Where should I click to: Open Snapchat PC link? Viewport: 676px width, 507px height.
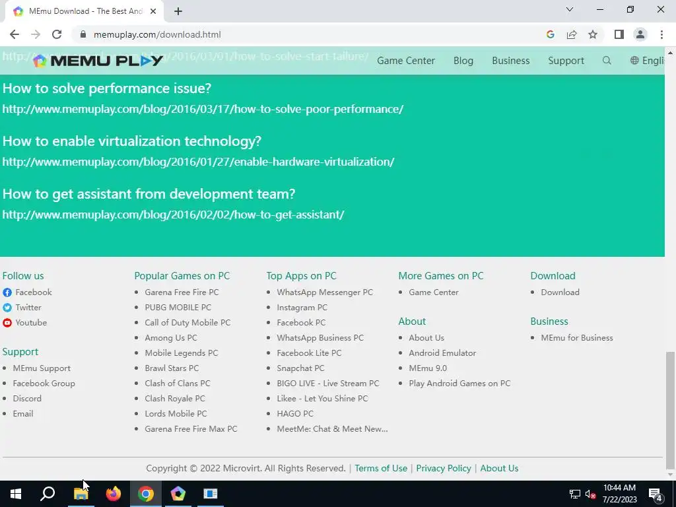tap(300, 368)
